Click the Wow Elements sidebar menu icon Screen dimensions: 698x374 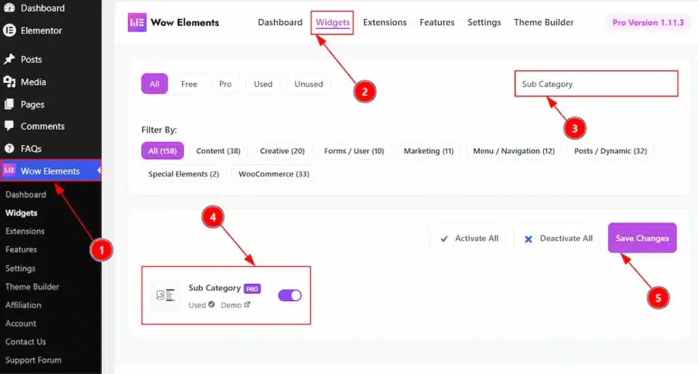10,171
